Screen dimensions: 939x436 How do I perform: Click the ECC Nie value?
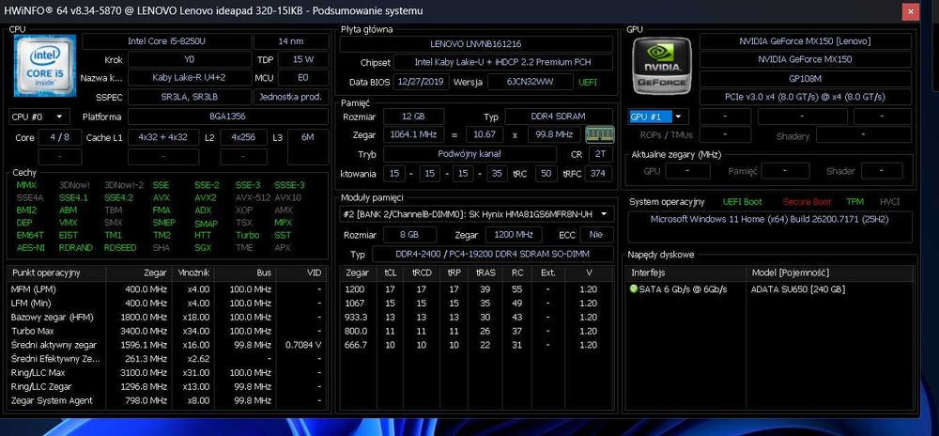(596, 235)
